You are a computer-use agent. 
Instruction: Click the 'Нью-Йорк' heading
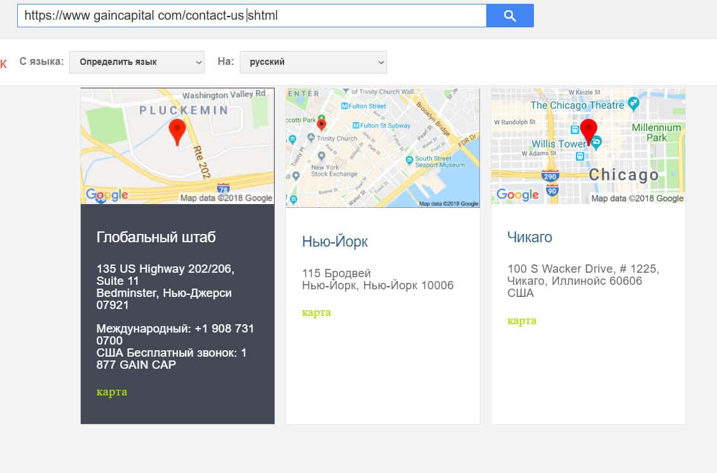click(x=335, y=242)
